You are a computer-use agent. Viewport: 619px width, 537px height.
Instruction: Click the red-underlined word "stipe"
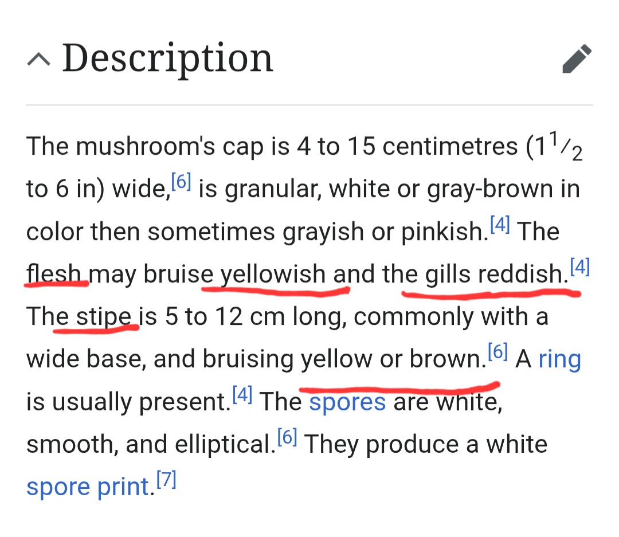102,317
